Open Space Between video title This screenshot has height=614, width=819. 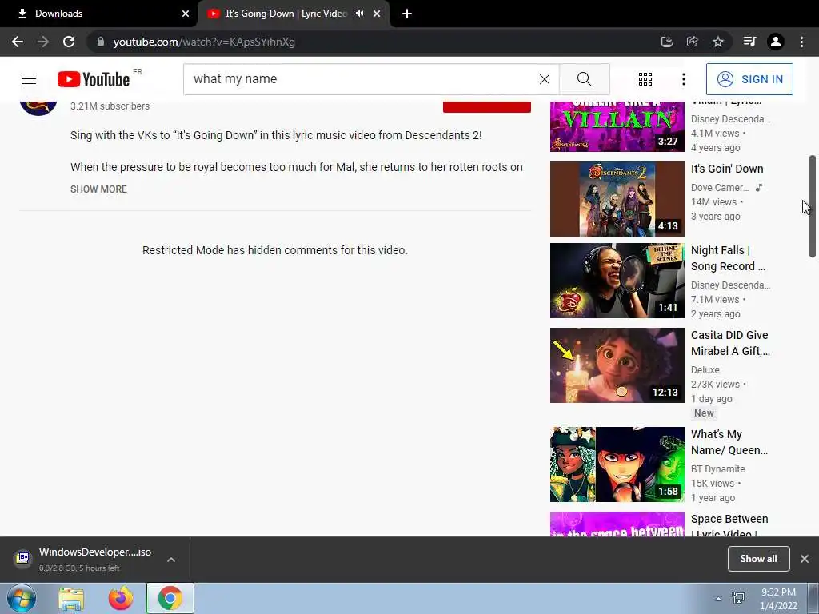[729, 526]
